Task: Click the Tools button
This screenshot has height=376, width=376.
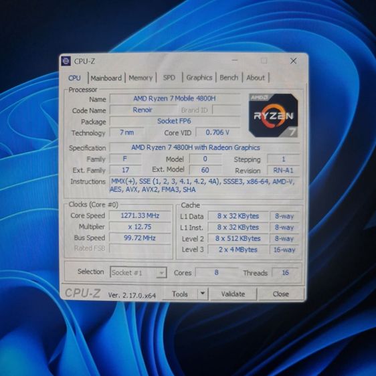Action: point(180,294)
